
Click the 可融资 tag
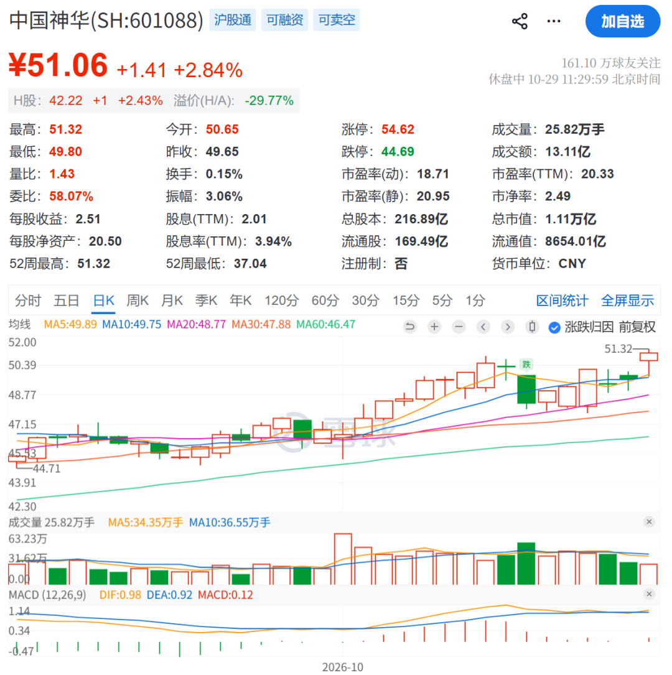coord(284,20)
